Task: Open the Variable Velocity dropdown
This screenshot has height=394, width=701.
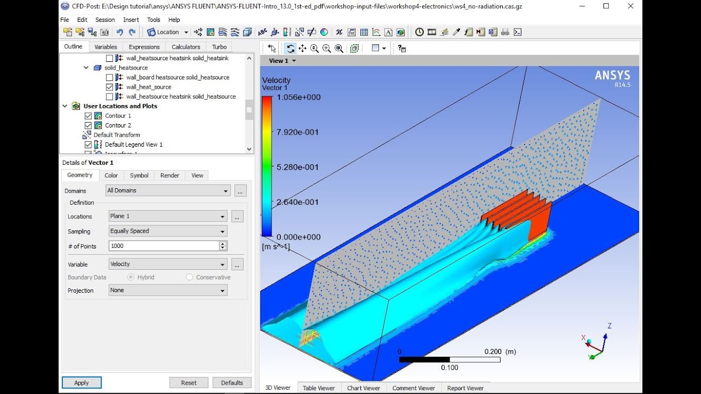Action: coord(168,264)
